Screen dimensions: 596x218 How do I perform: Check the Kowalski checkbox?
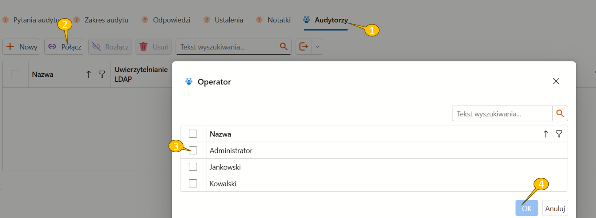[193, 183]
